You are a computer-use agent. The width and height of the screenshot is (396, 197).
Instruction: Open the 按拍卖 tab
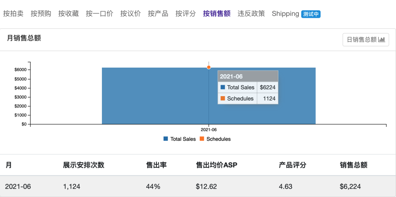click(13, 14)
